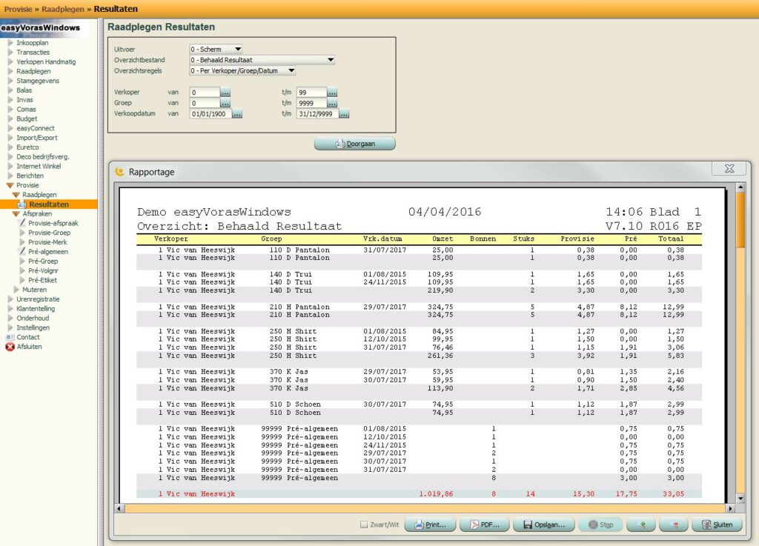
Task: Click the total Omzet value 1.019,86
Action: point(436,493)
